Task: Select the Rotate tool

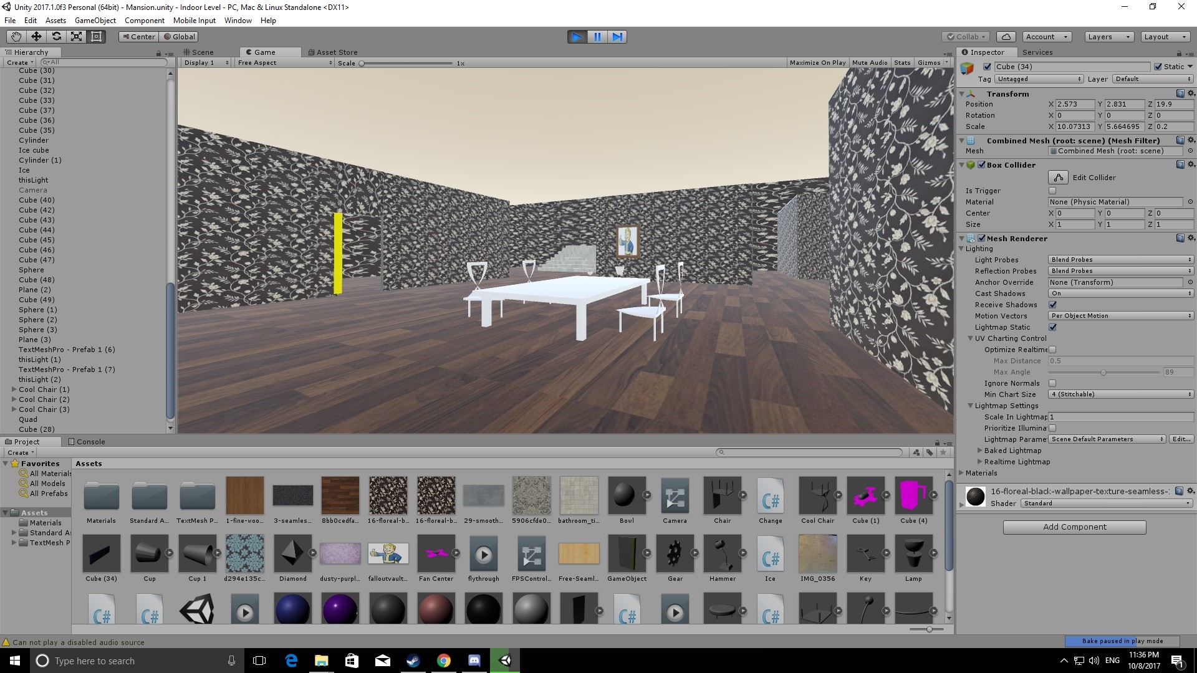Action: tap(56, 37)
